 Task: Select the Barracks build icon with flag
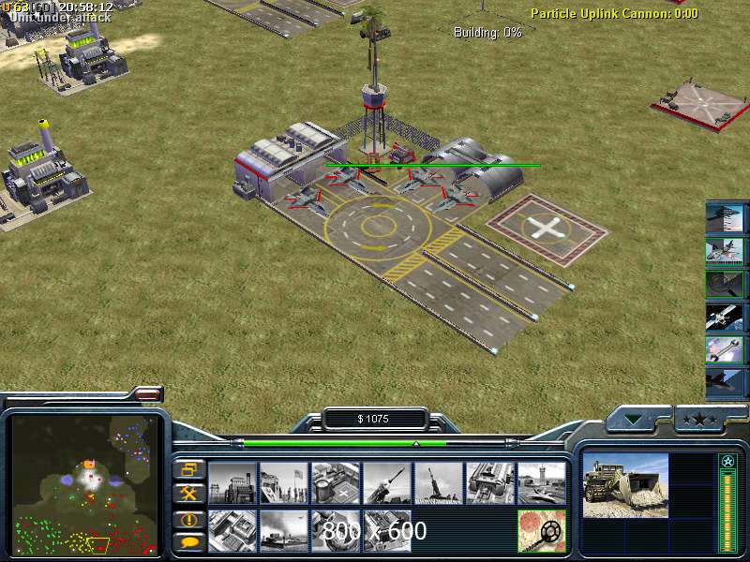click(x=284, y=482)
